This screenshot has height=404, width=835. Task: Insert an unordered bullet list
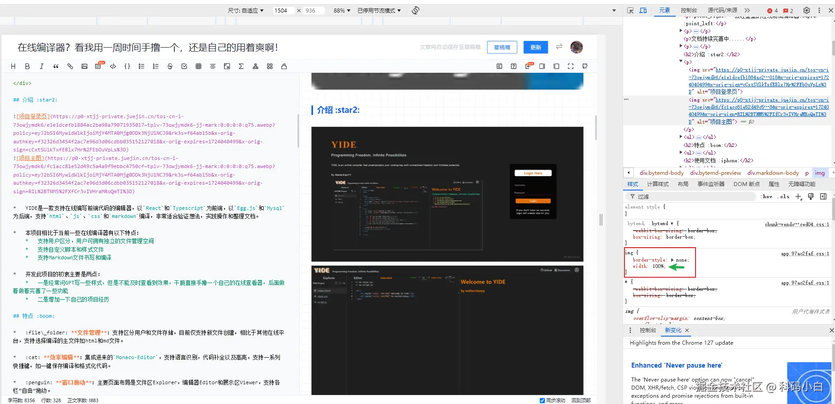tap(141, 66)
